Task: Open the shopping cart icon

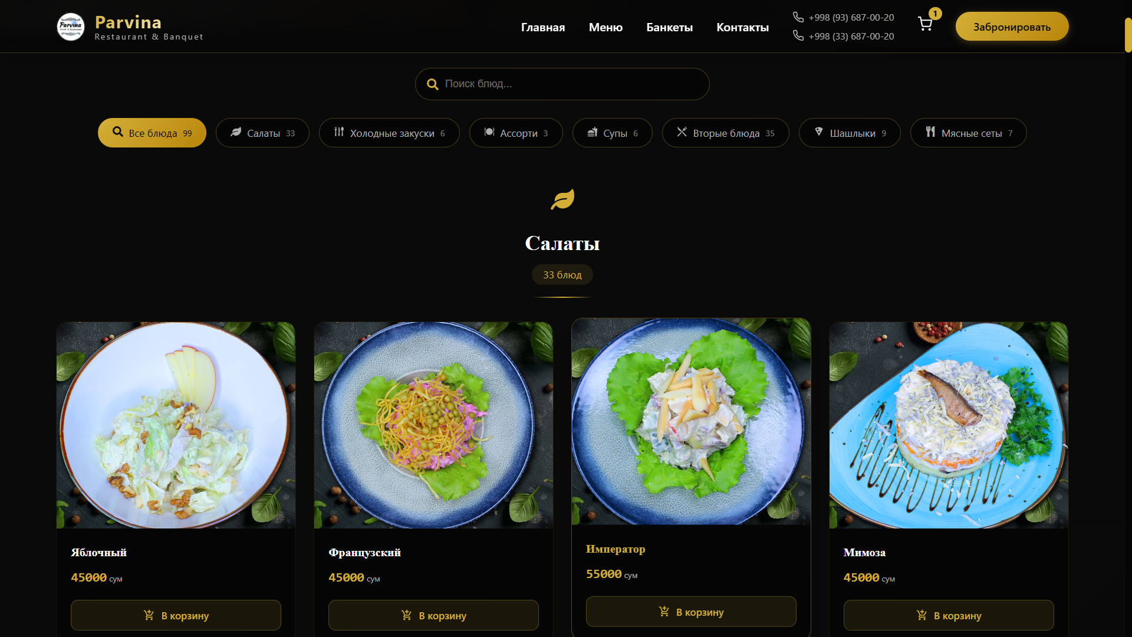Action: (925, 24)
